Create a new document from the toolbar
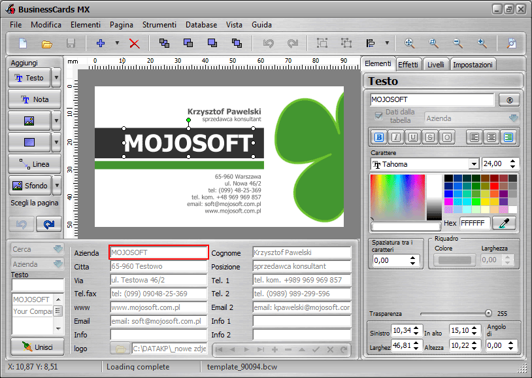Image resolution: width=532 pixels, height=378 pixels. [23, 43]
